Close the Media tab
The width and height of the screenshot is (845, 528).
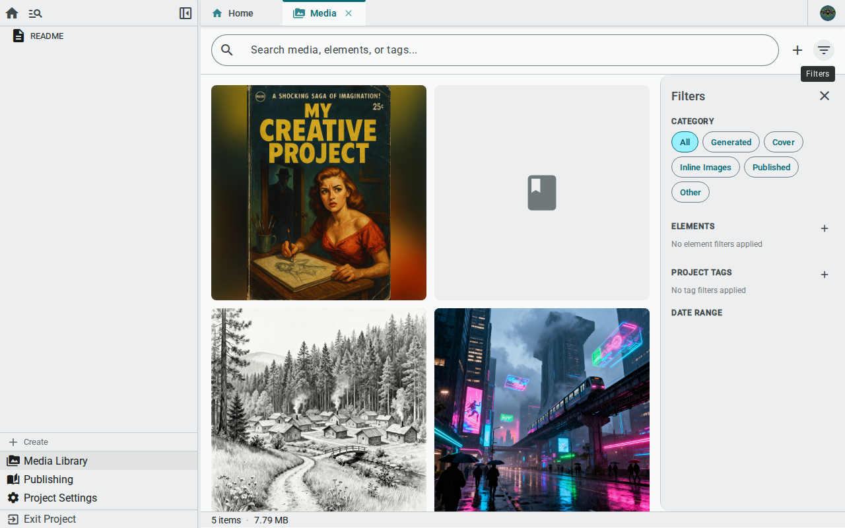coord(349,13)
